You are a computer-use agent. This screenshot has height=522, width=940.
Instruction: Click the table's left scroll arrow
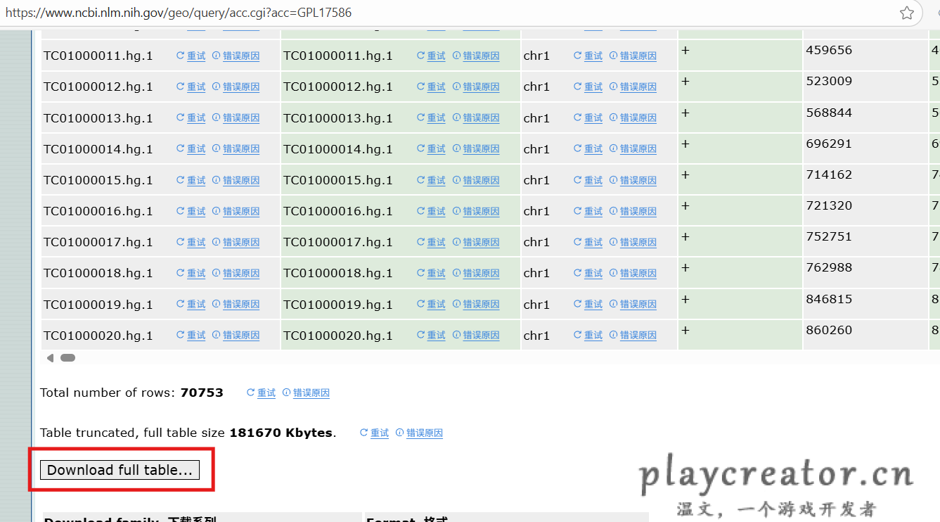pyautogui.click(x=49, y=358)
